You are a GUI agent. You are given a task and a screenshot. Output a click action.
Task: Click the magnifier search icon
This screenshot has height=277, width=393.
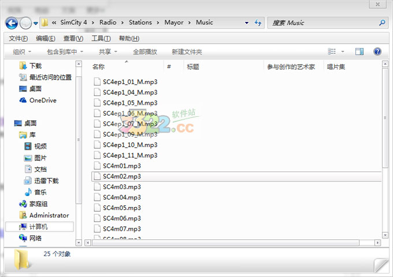382,23
